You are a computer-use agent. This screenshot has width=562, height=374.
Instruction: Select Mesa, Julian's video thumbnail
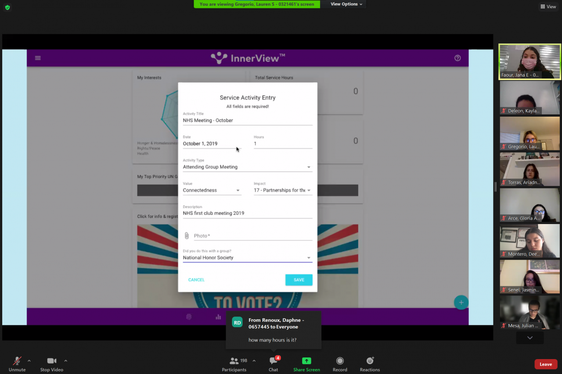[530, 313]
